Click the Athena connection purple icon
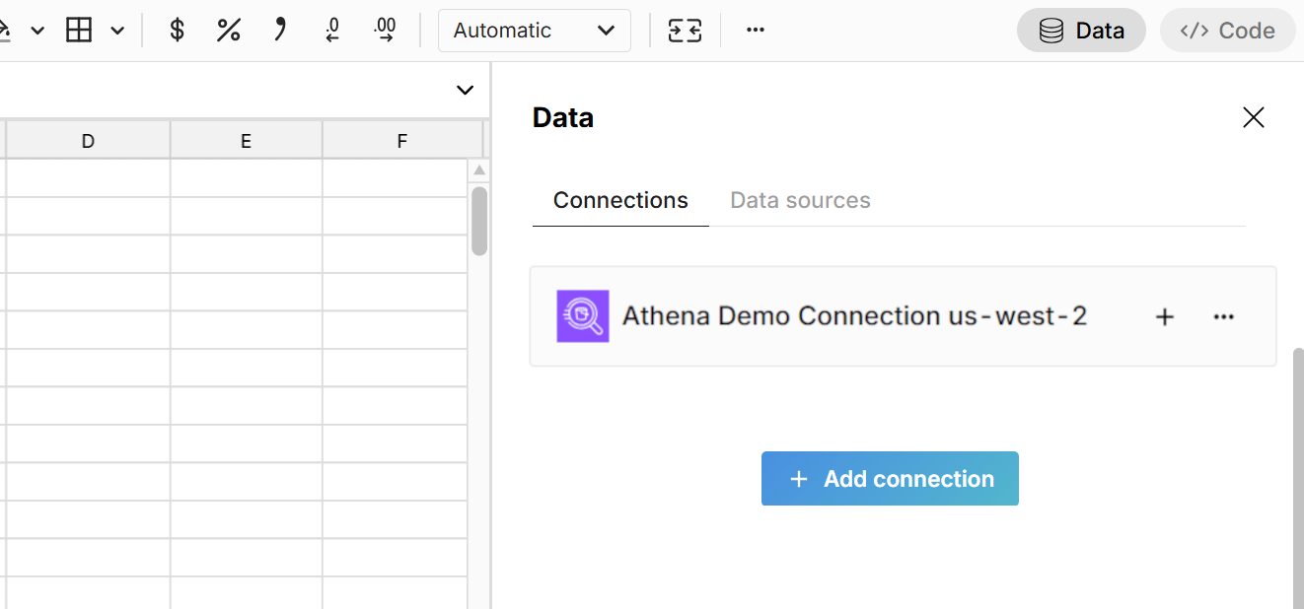 (x=582, y=316)
